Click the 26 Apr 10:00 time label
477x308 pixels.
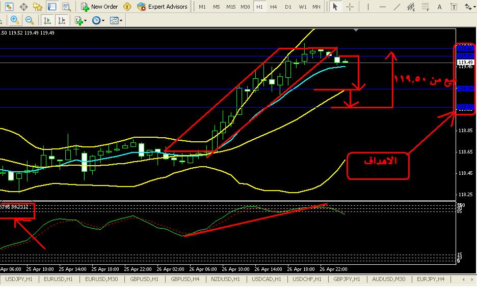click(x=235, y=269)
